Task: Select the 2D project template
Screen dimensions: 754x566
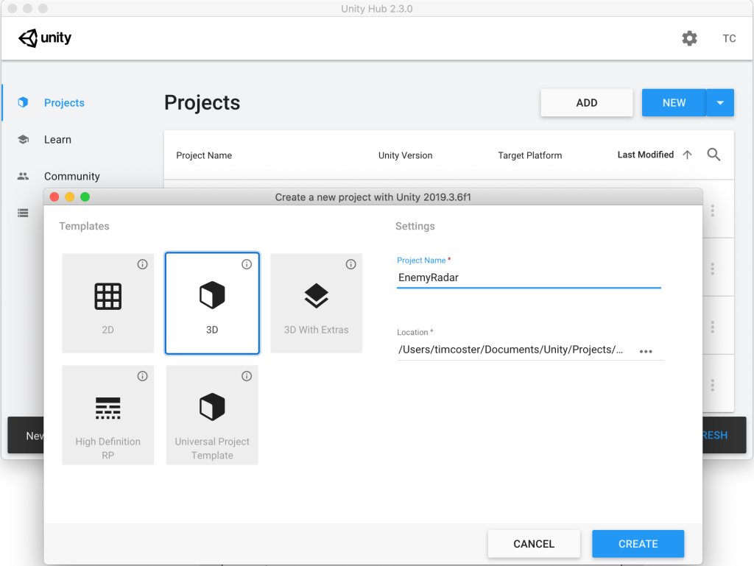Action: coord(108,303)
